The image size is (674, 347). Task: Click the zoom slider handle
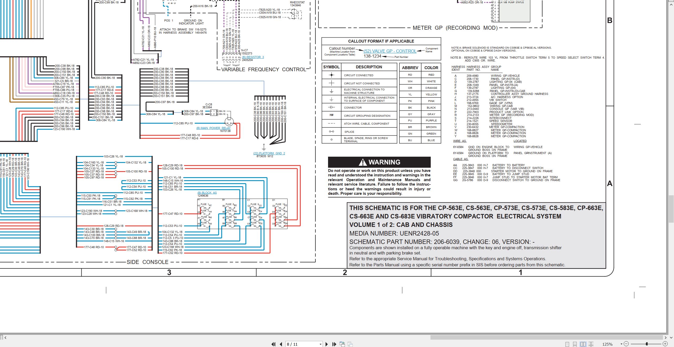(647, 344)
